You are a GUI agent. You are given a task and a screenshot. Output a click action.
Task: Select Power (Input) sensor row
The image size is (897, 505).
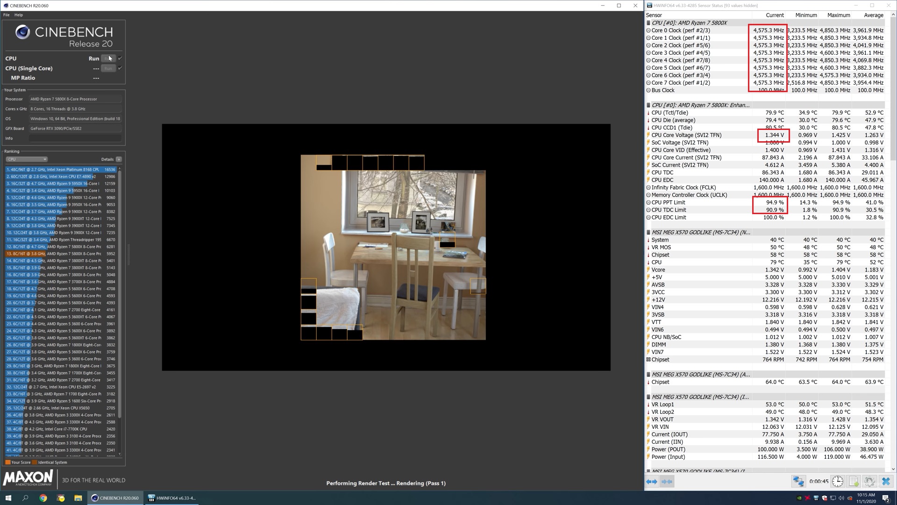click(x=765, y=457)
